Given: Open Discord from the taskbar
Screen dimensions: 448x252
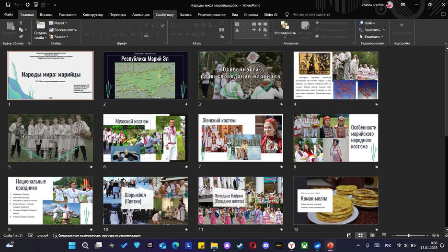Looking at the screenshot, I should [266, 245].
